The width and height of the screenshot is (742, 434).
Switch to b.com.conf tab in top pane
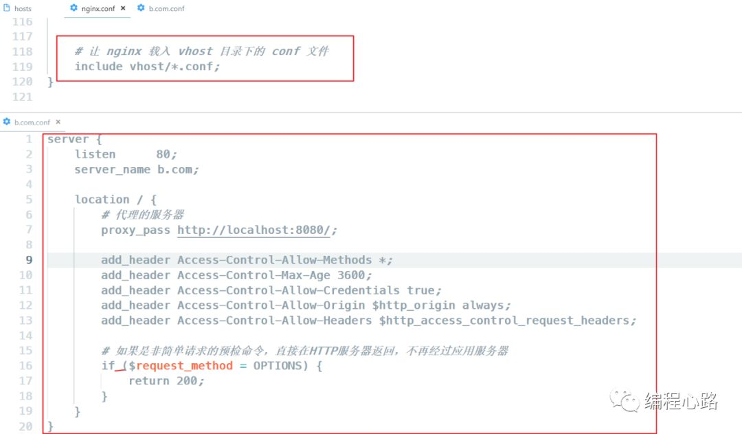coord(161,8)
